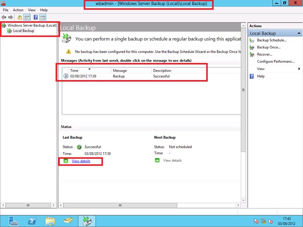This screenshot has height=227, width=303.
Task: Toggle the Show/Hide Console Tree toolbar icon
Action: (x=27, y=17)
